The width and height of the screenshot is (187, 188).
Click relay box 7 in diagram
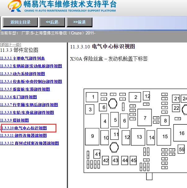145,117
